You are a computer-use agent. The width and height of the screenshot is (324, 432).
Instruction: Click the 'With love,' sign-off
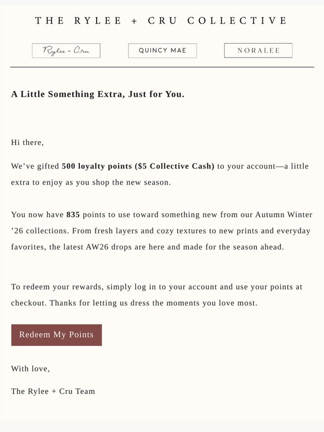(30, 368)
